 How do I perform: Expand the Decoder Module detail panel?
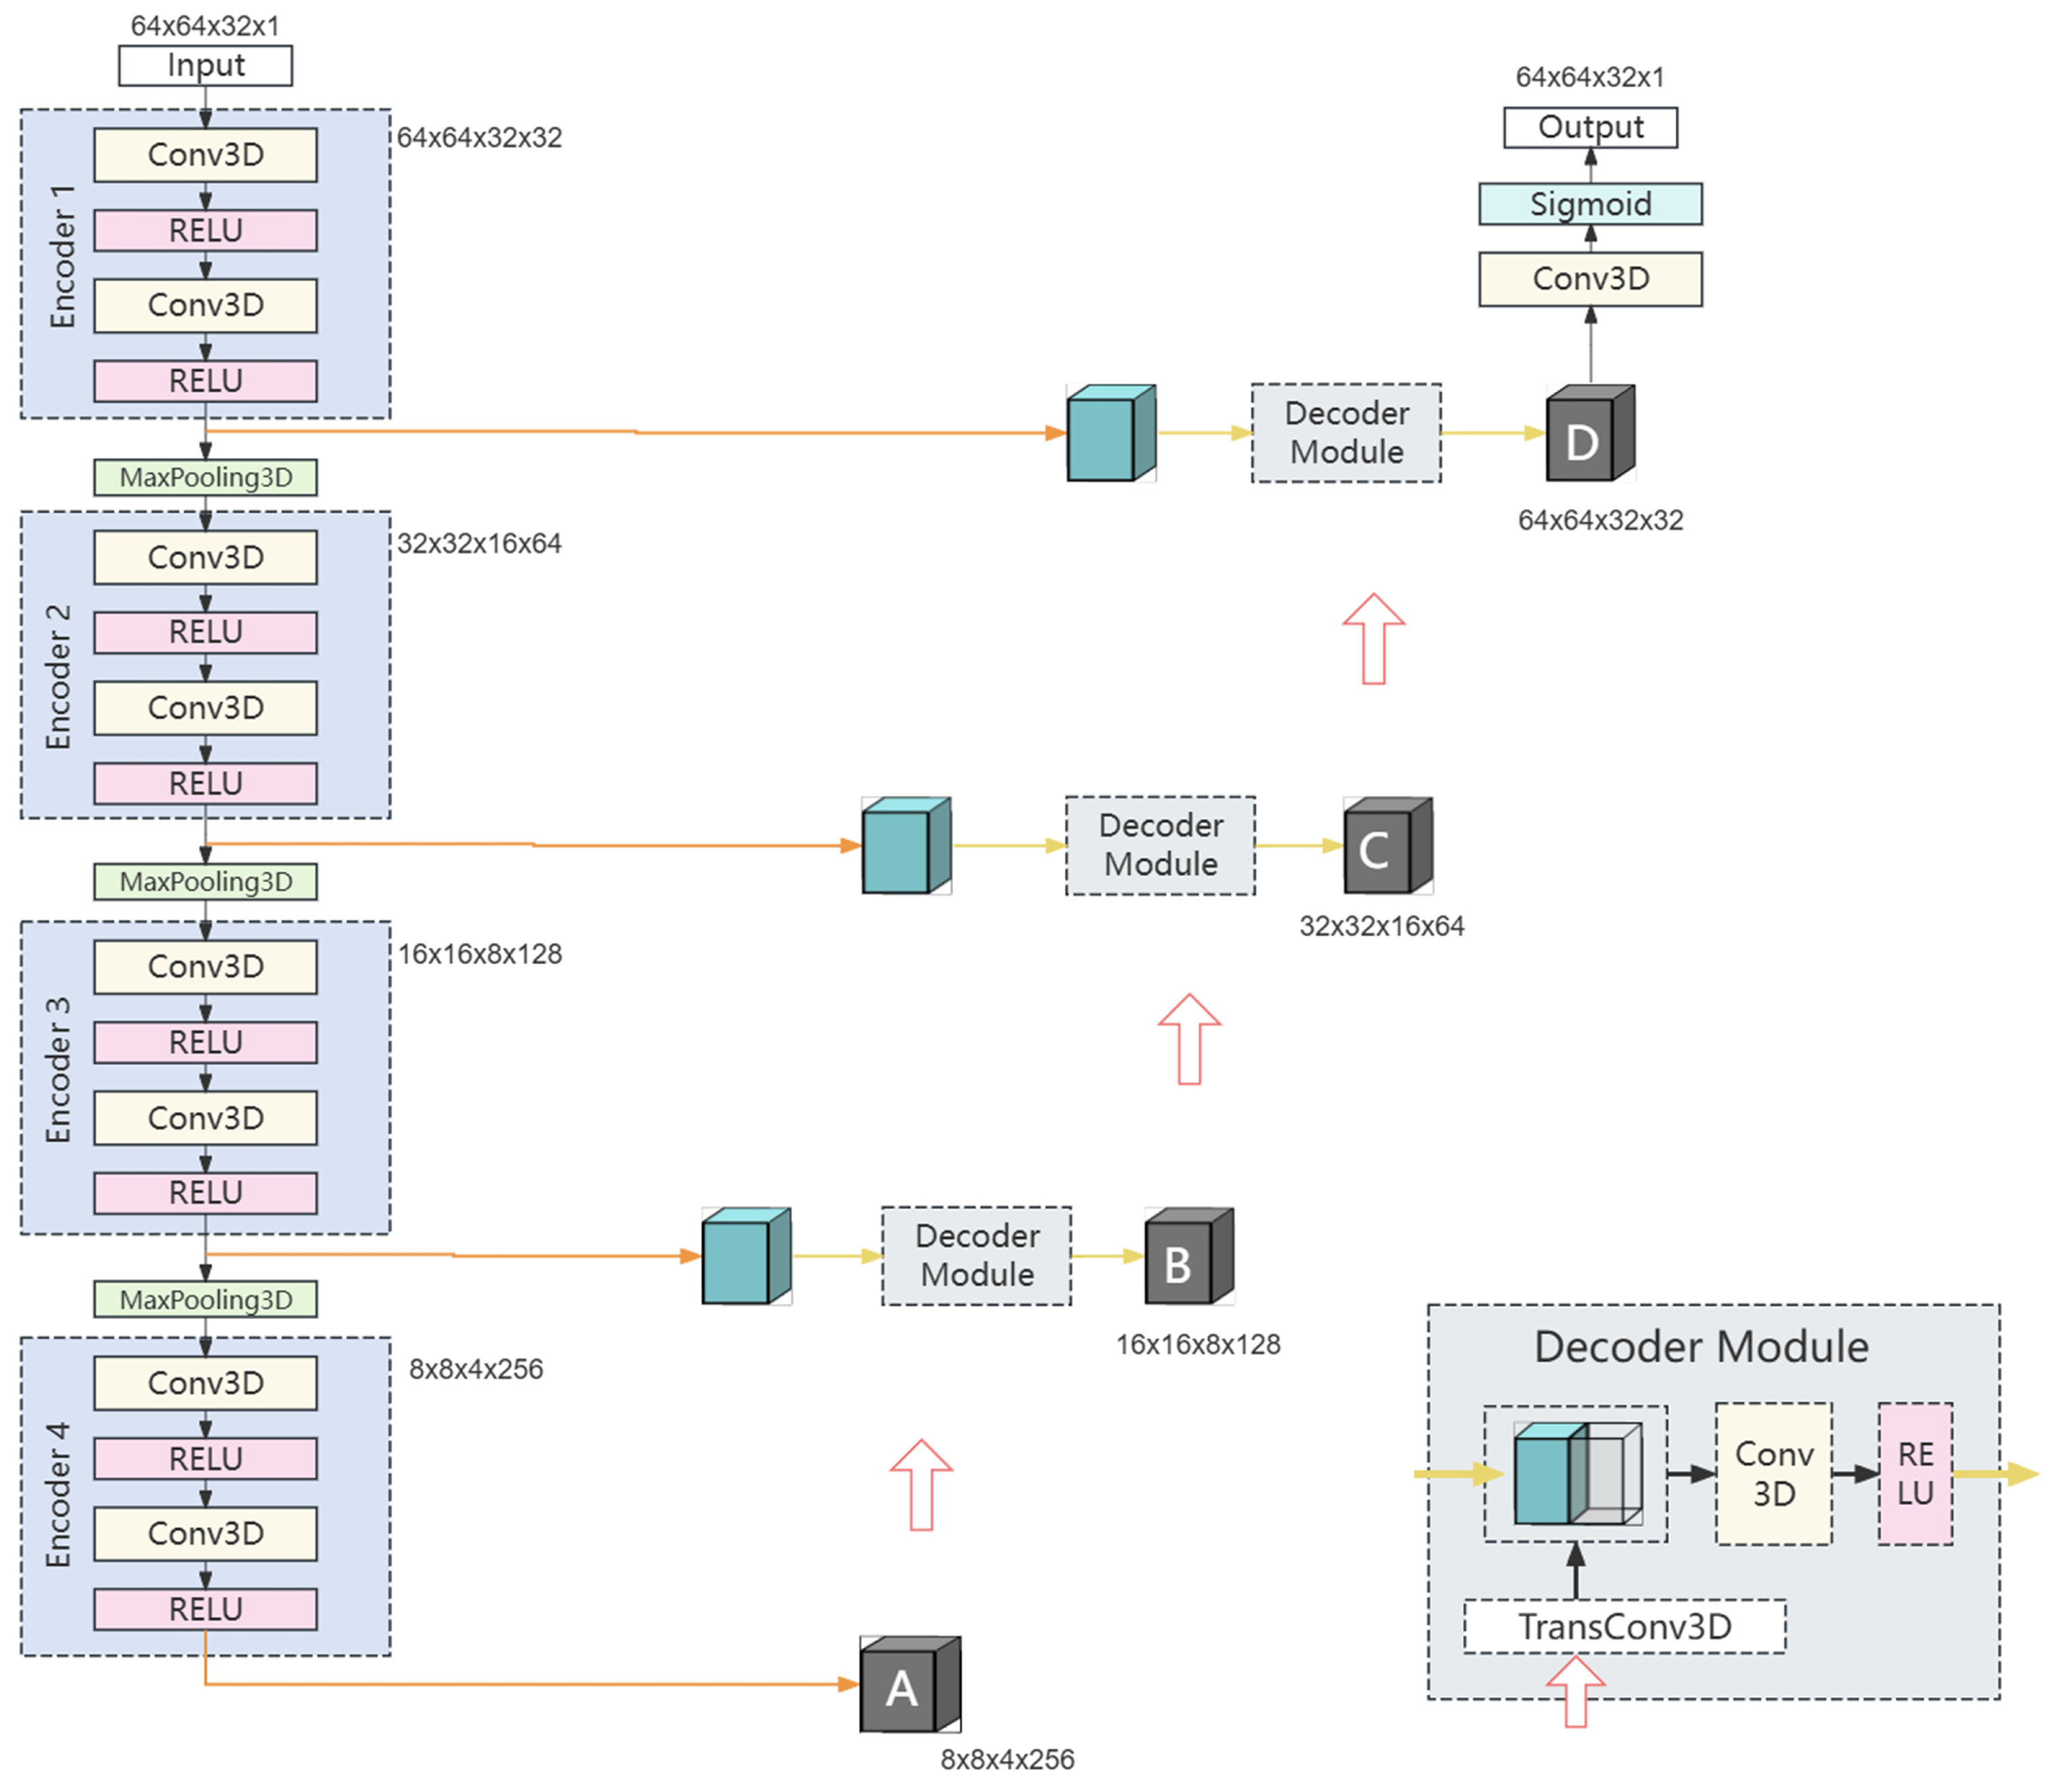coord(1702,1347)
